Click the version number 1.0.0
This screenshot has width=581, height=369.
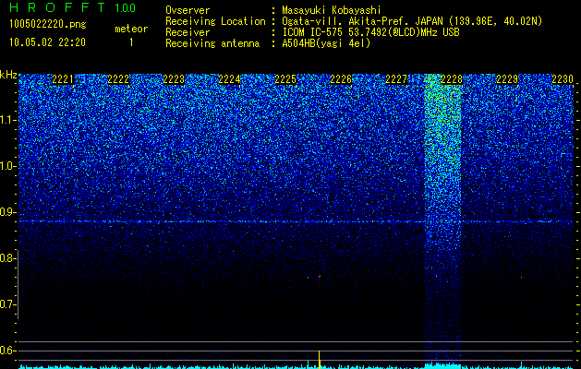click(x=125, y=7)
